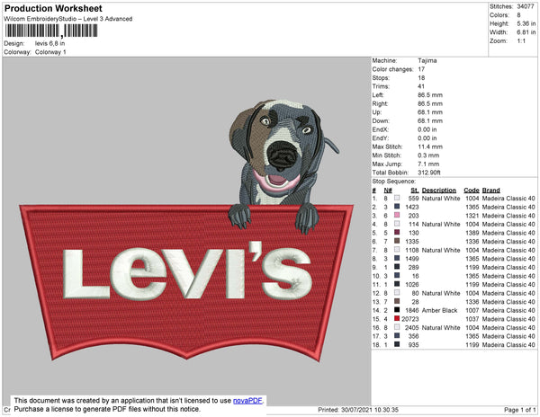Click the barcode under the worksheet title
Image resolution: width=540 pixels, height=417 pixels.
[51, 31]
